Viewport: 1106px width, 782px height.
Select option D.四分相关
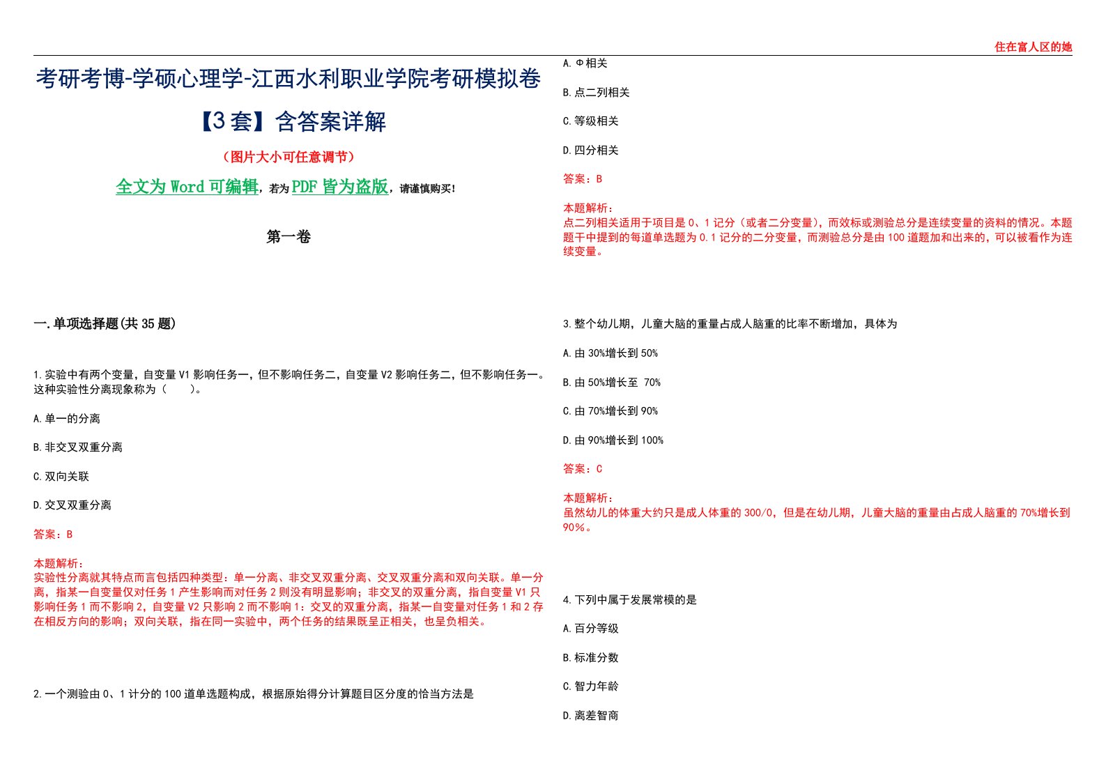coord(591,151)
